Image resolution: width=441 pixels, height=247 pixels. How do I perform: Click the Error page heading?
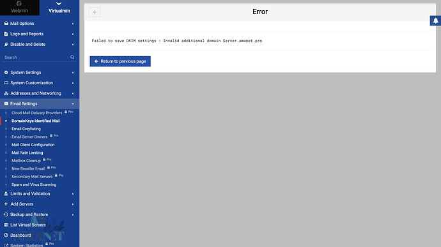tap(260, 11)
